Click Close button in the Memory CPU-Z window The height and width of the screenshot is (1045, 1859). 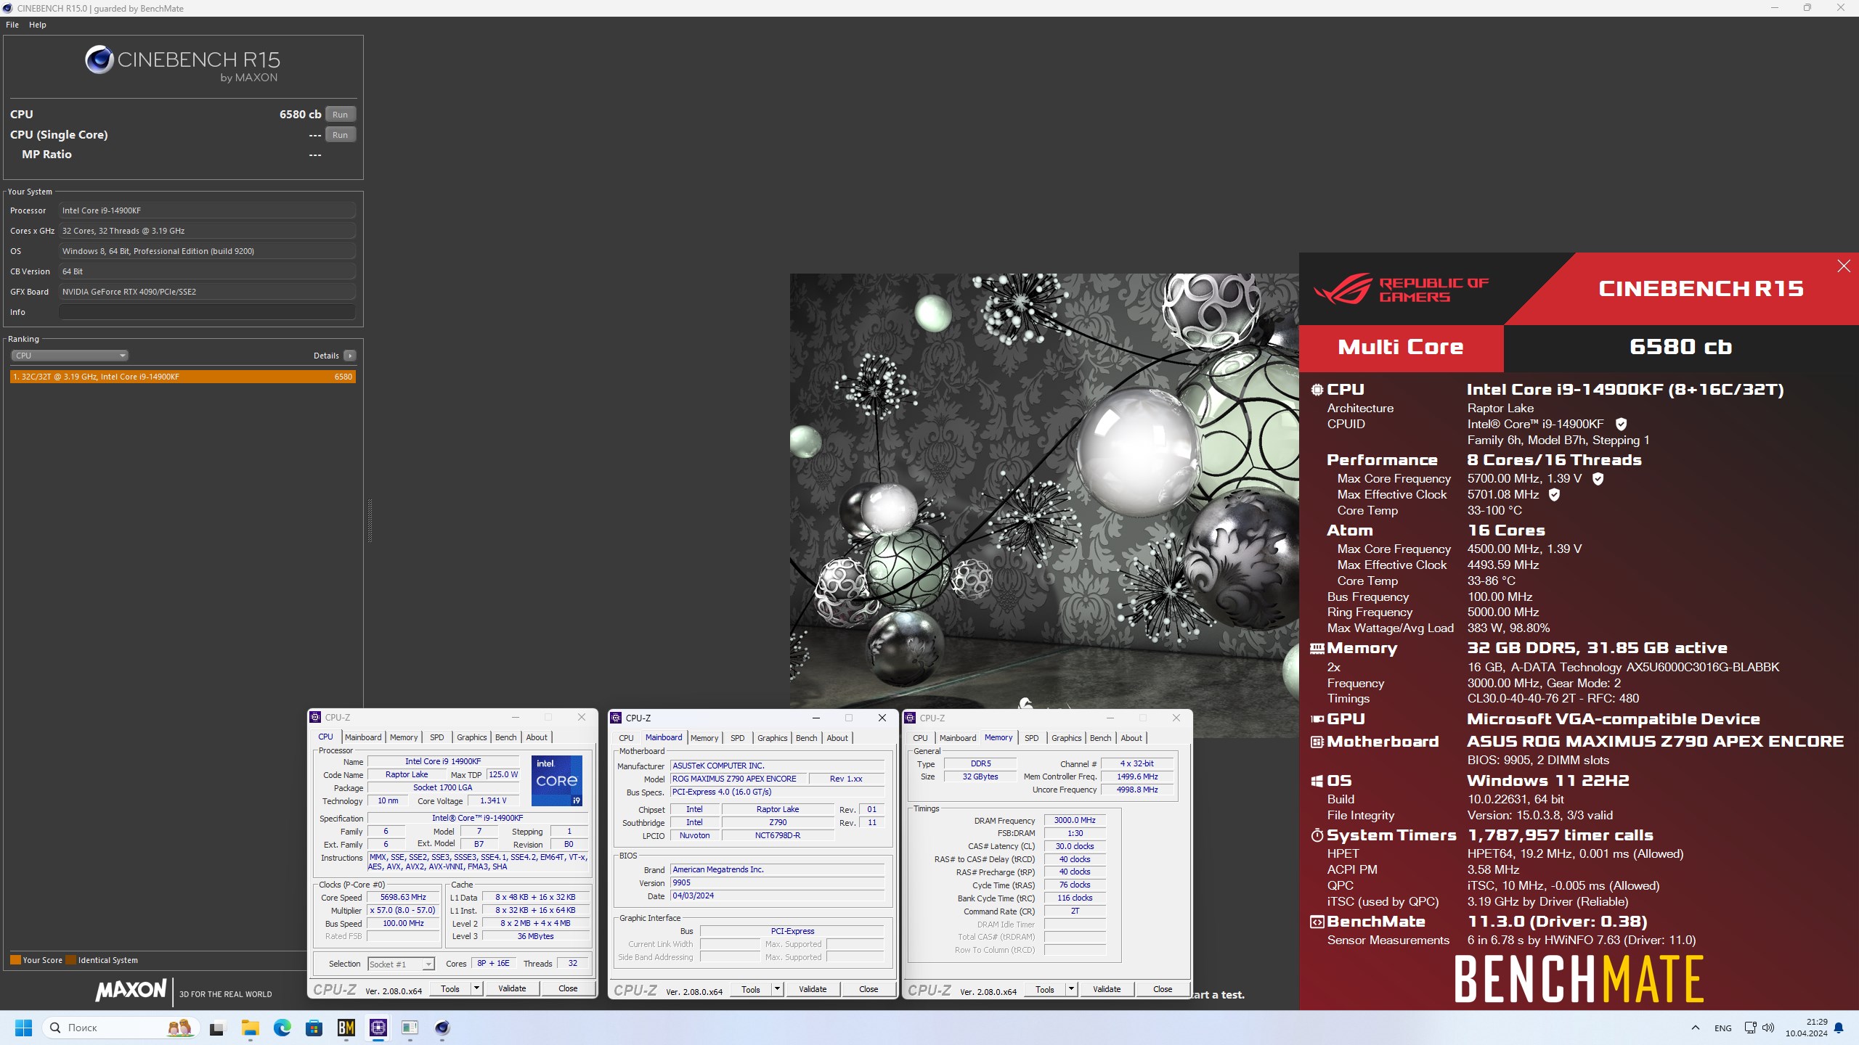pyautogui.click(x=1163, y=989)
